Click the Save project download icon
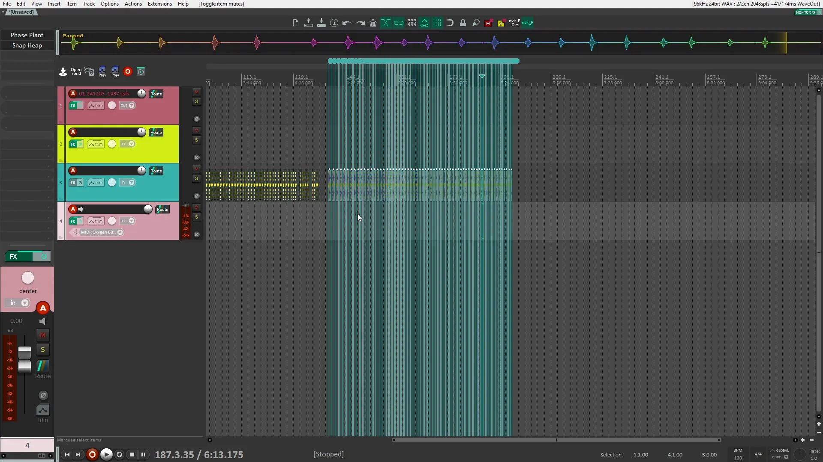 pos(321,23)
